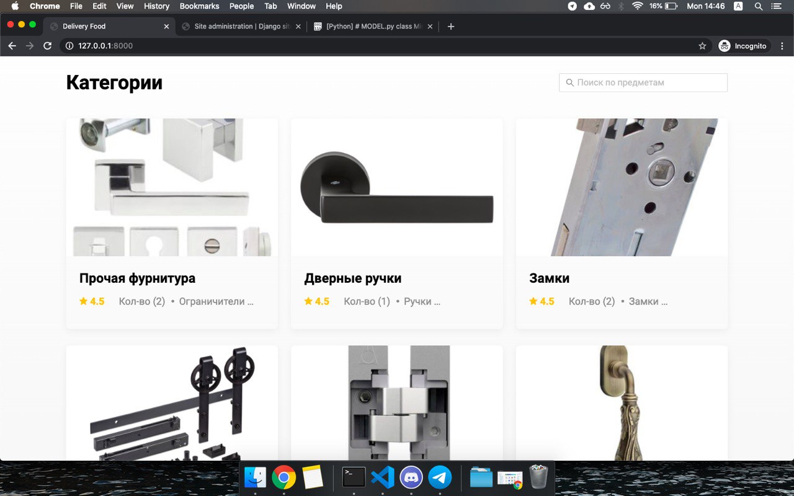Viewport: 794px width, 496px height.
Task: Click the Прочая фурнитура product image
Action: click(x=172, y=187)
